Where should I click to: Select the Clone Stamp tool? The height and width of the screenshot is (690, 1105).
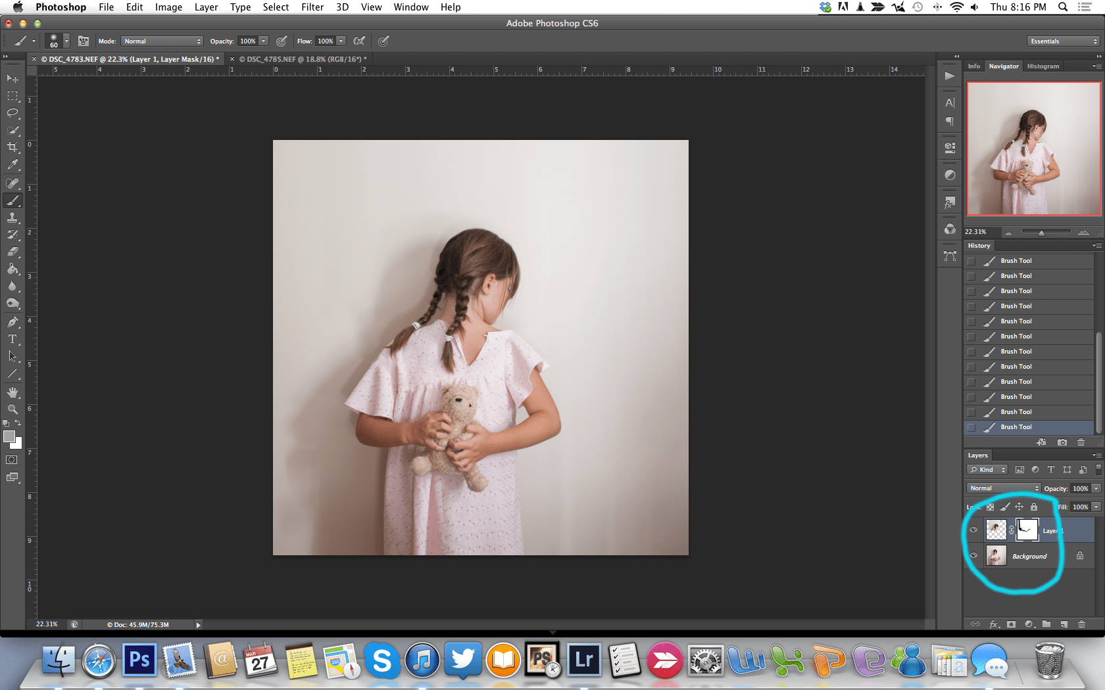point(12,218)
